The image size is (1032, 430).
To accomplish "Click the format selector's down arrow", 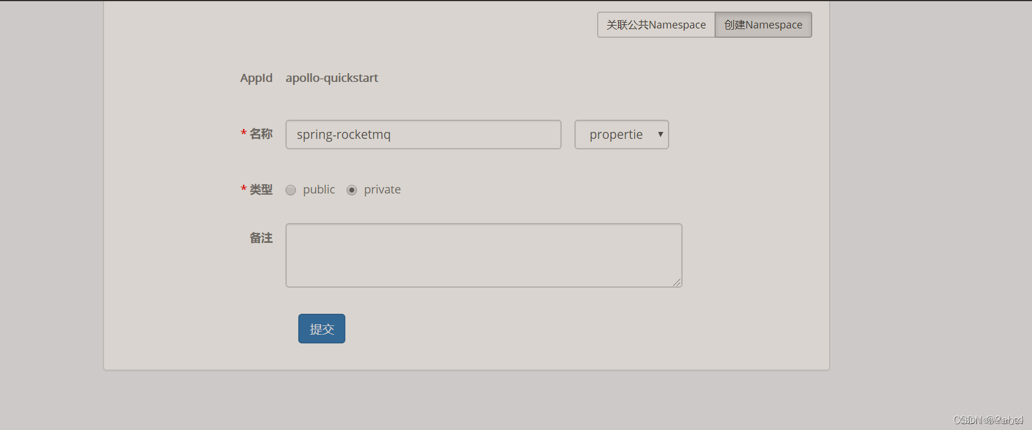I will (660, 134).
